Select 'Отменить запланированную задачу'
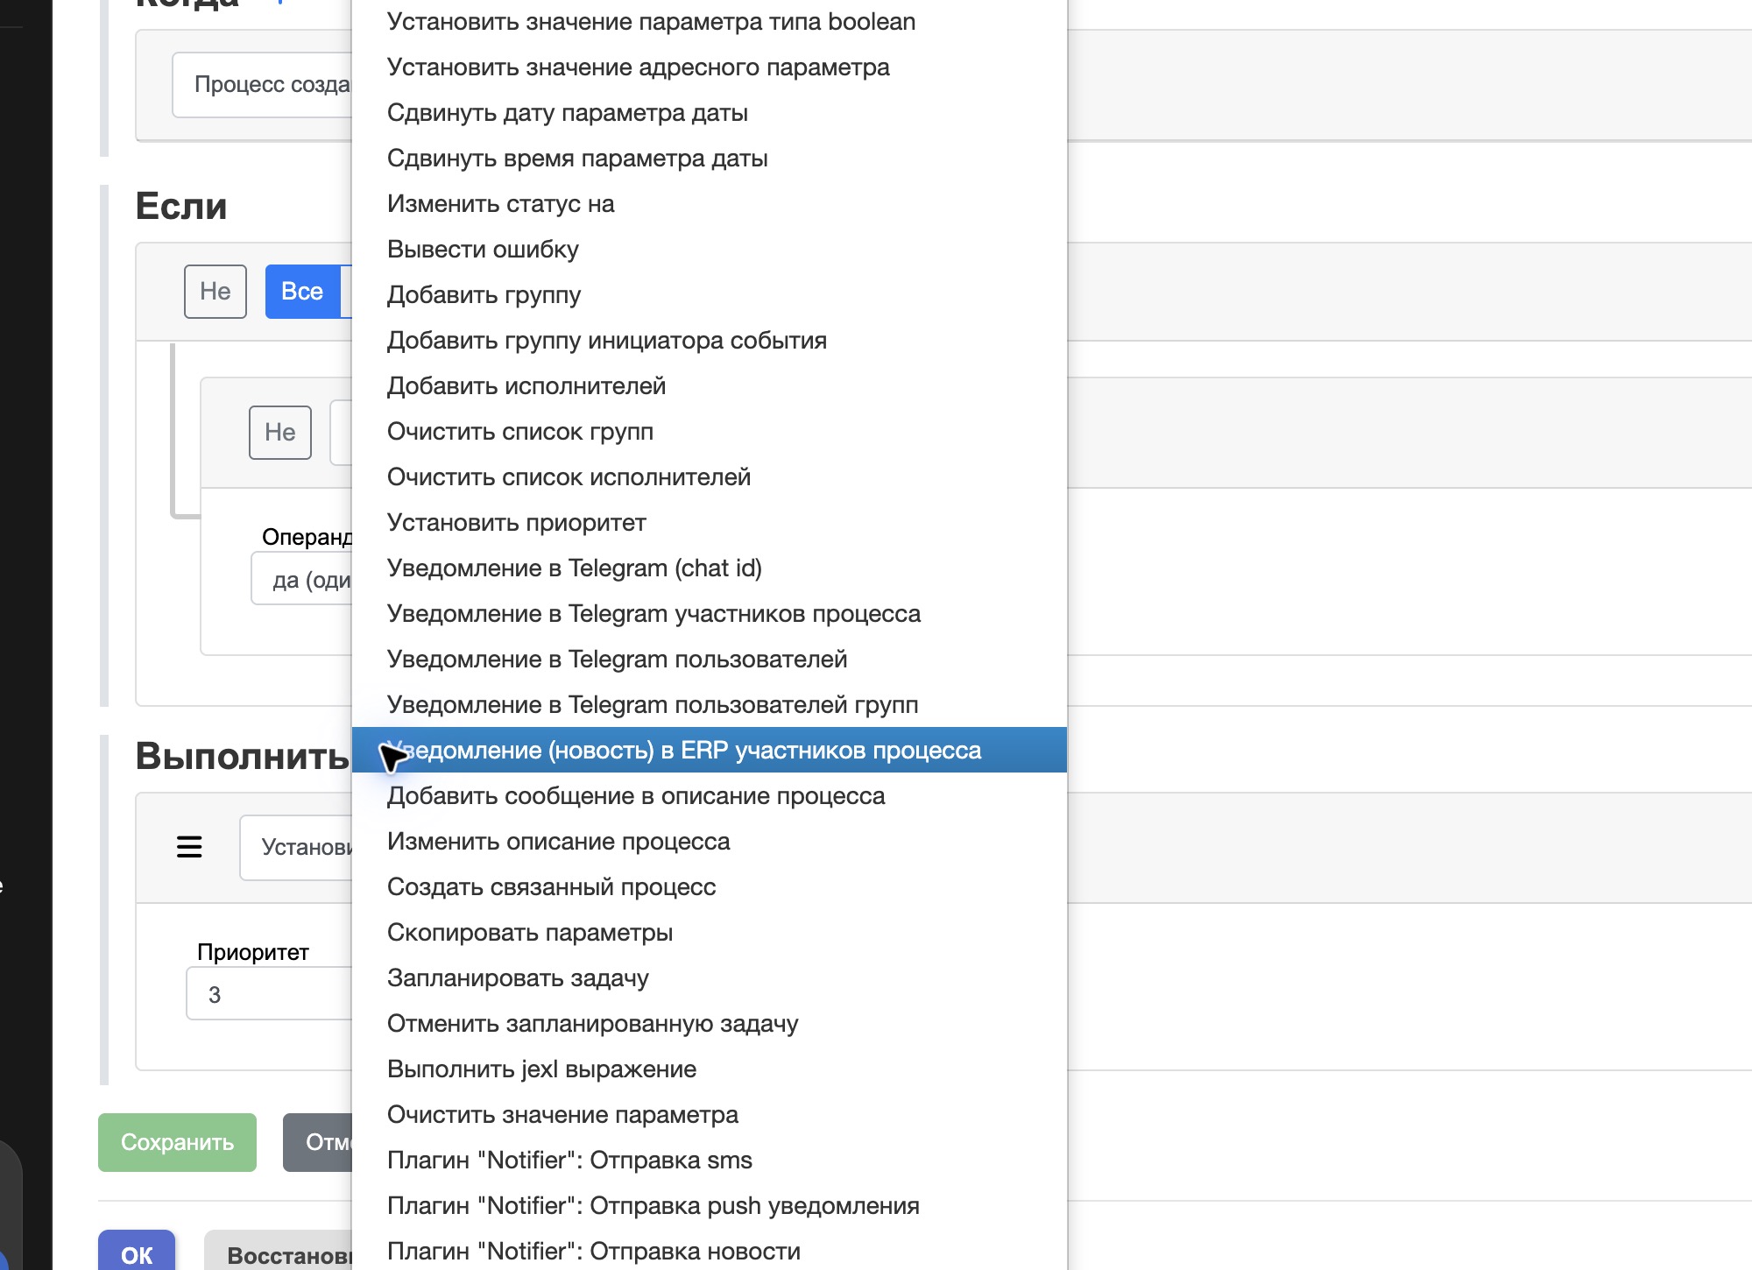Image resolution: width=1752 pixels, height=1270 pixels. pyautogui.click(x=709, y=1024)
